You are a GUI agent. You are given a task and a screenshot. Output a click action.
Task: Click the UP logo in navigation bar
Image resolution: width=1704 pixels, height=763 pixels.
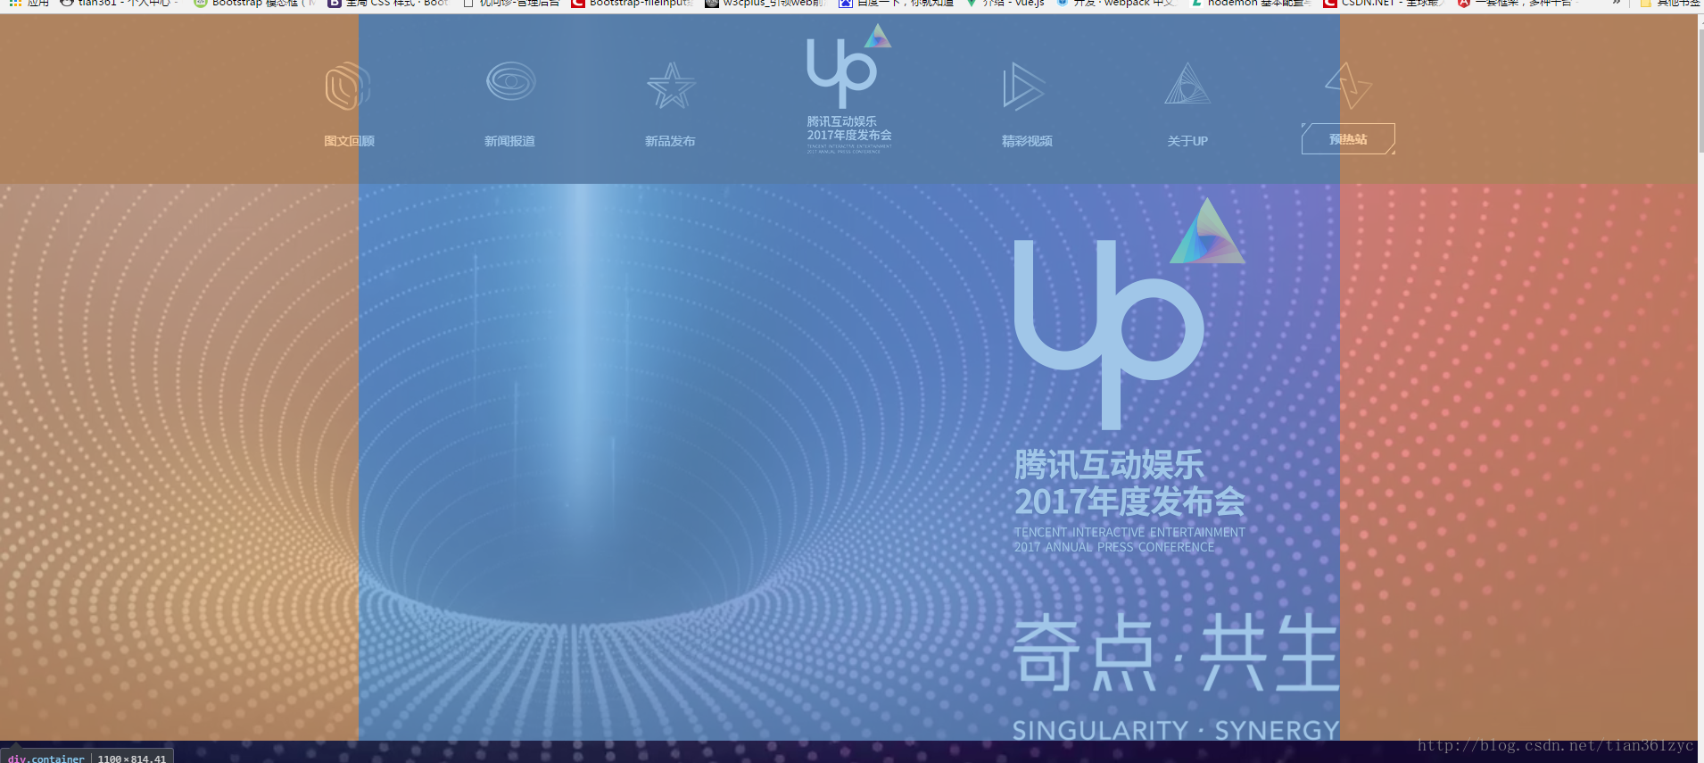coord(848,88)
